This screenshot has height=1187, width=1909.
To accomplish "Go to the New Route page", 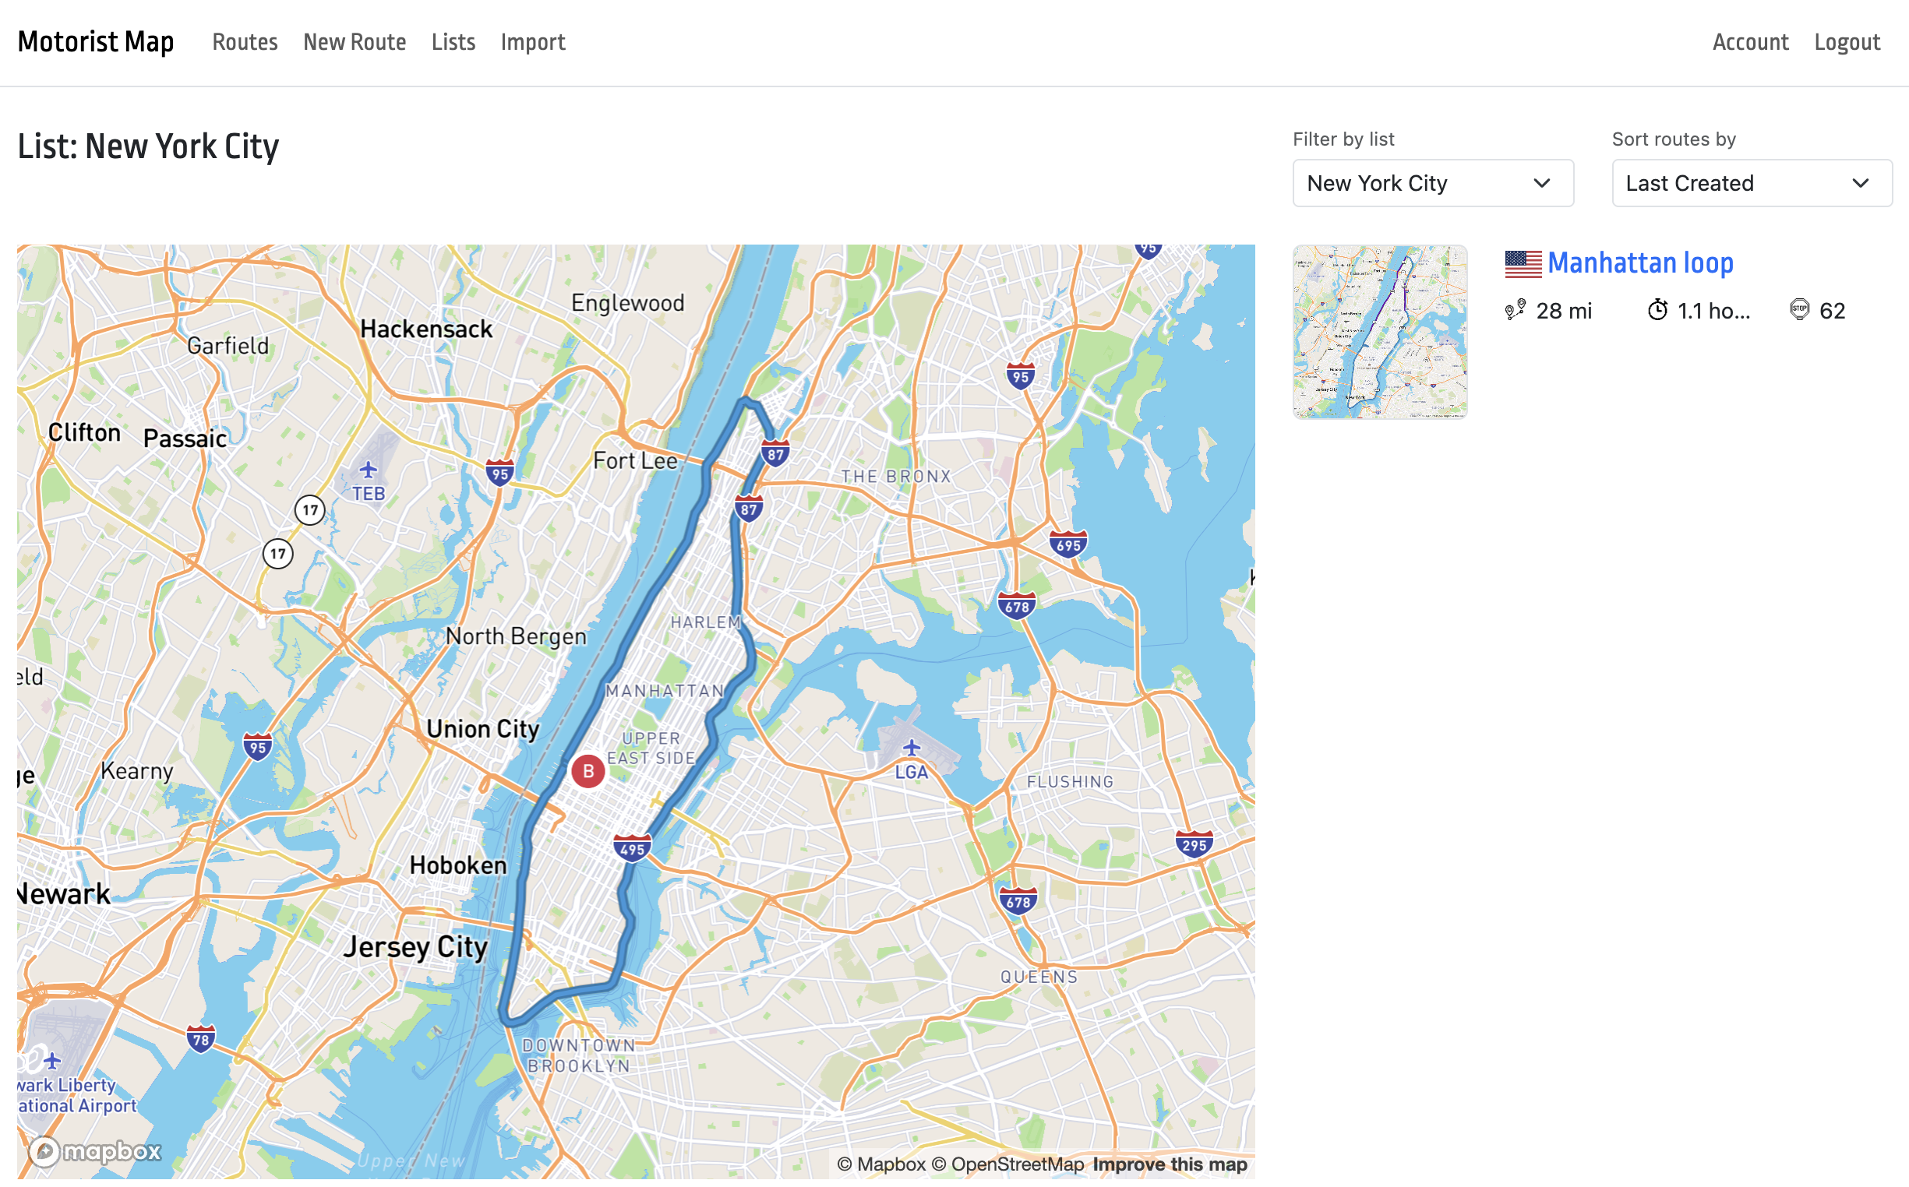I will click(x=355, y=42).
